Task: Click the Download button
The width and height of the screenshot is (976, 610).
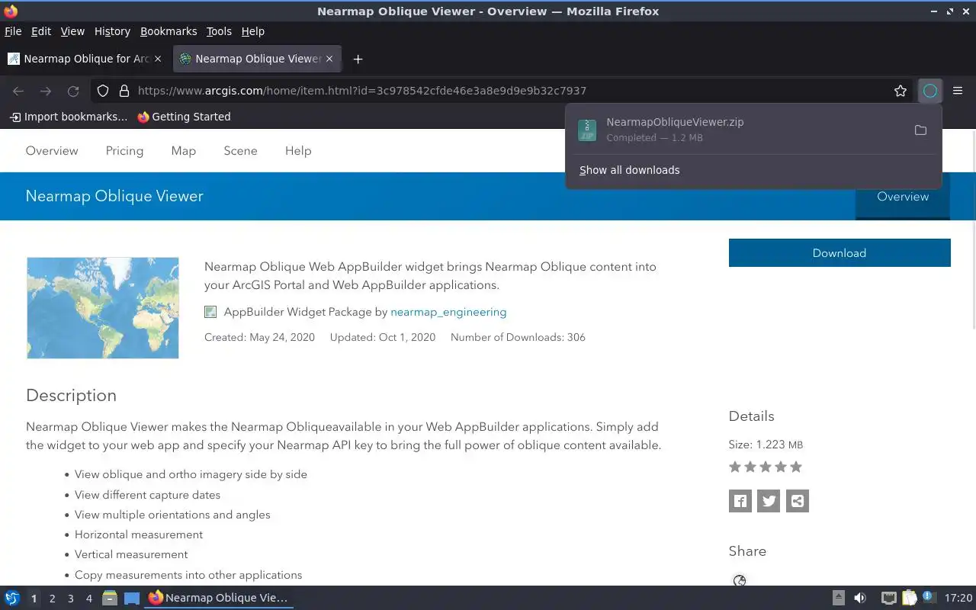Action: [840, 253]
